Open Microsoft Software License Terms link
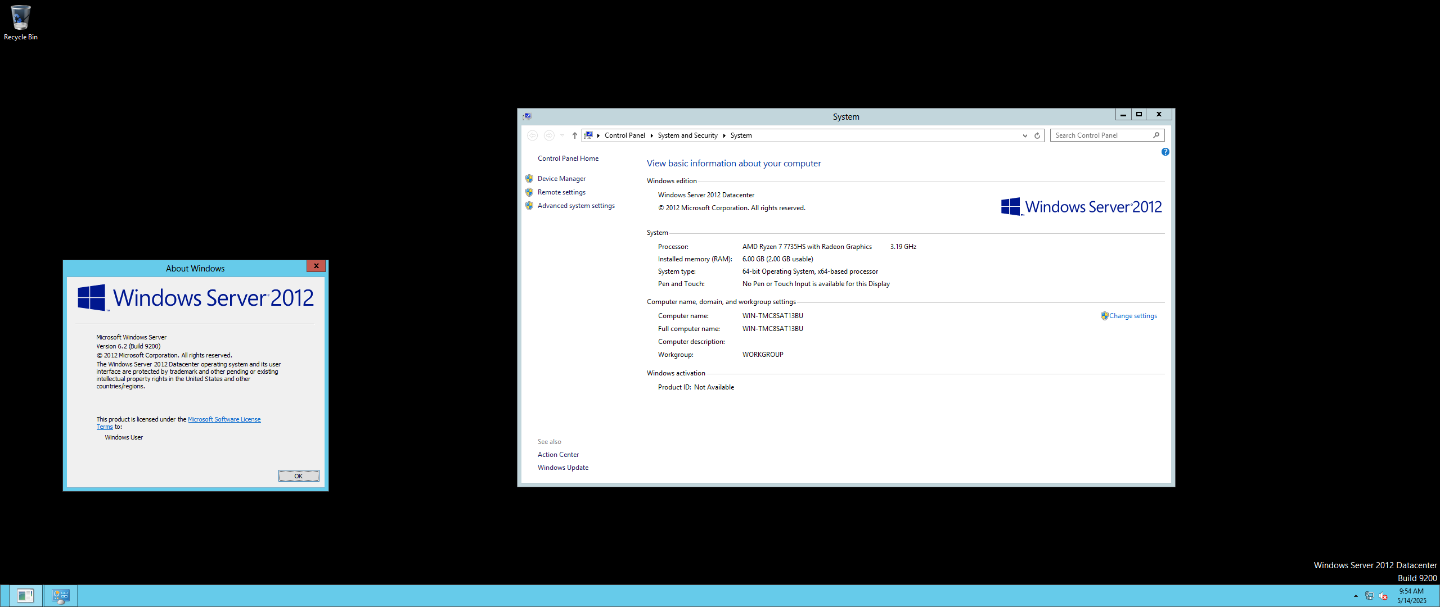This screenshot has height=607, width=1440. tap(224, 419)
